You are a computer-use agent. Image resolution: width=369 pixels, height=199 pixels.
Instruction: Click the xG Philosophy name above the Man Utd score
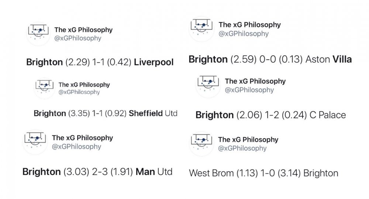pos(82,138)
